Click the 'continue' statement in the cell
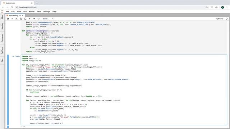Viewport: 230px width, 129px height. click(34, 92)
